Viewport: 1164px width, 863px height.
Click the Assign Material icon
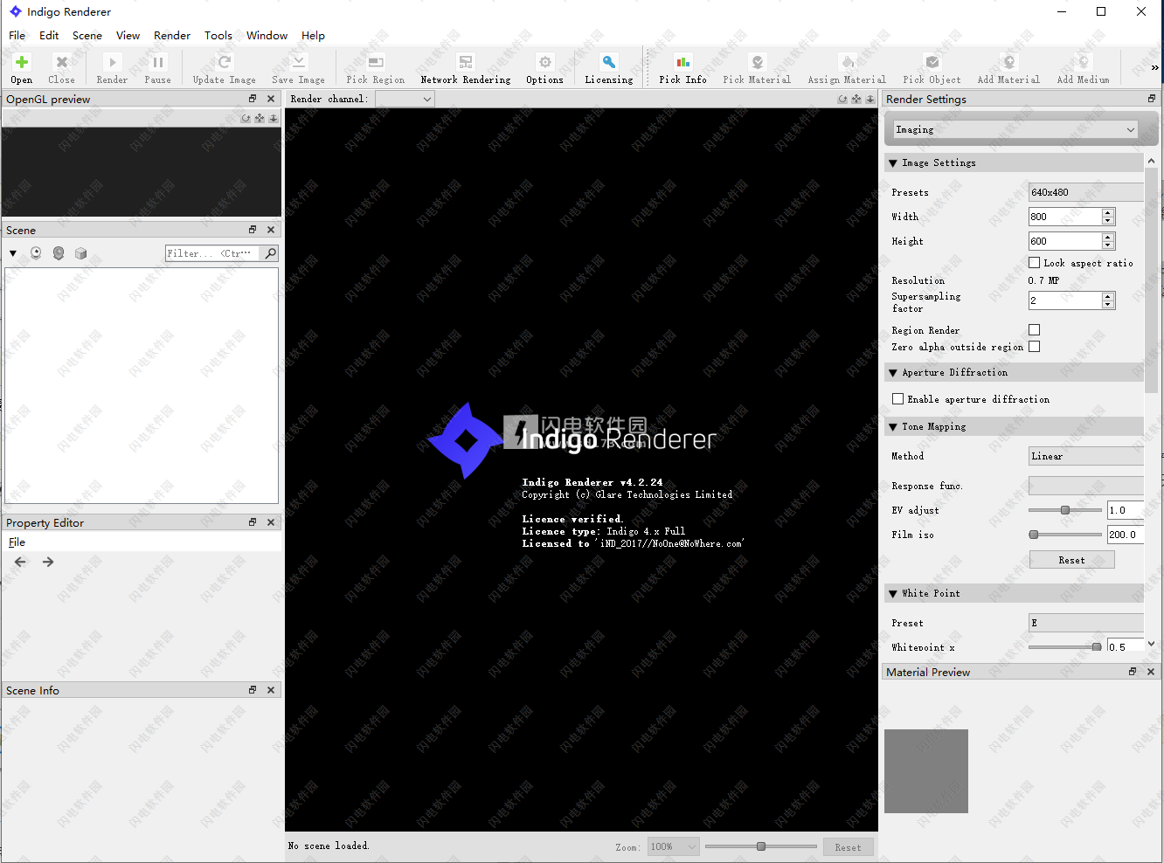click(847, 68)
